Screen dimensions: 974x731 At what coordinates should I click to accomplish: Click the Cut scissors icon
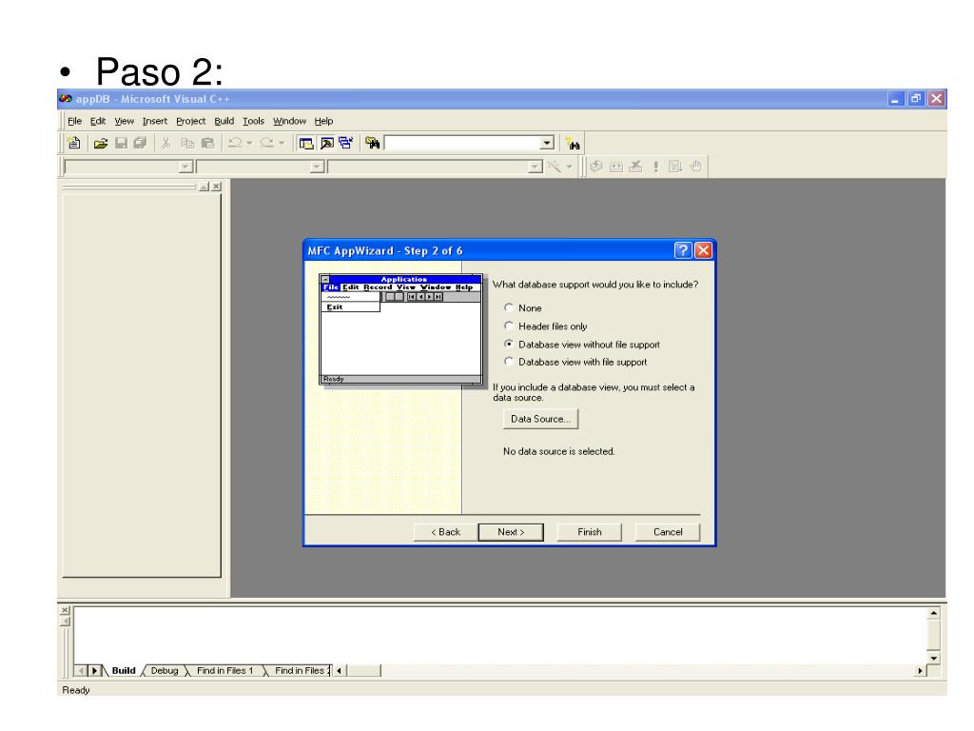click(x=166, y=143)
